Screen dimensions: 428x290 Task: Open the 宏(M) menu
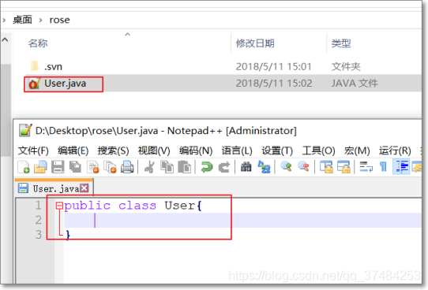coord(357,151)
